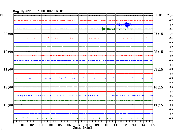
Task: Click the DC offset value "-58"
Action: 171,87
